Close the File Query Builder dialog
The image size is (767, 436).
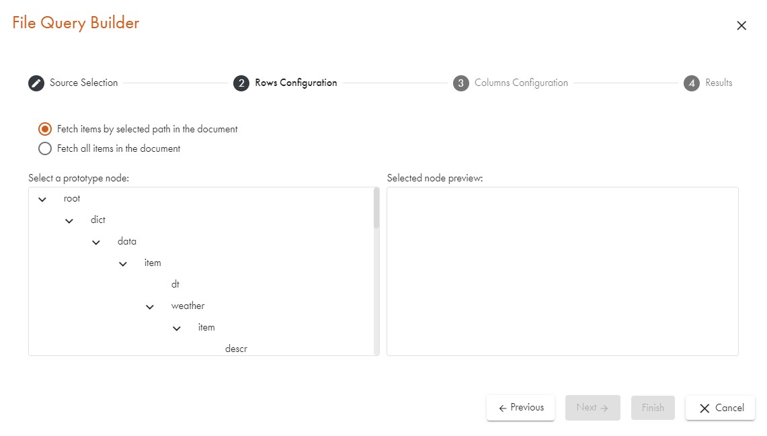[x=741, y=26]
